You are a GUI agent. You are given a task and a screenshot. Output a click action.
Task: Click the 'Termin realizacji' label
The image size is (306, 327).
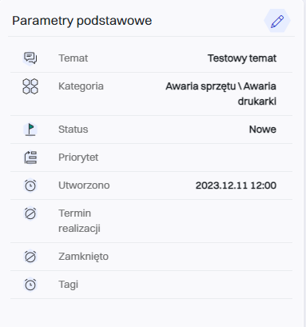click(79, 221)
